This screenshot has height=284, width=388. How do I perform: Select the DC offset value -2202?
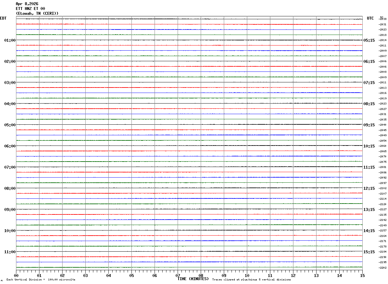click(383, 268)
